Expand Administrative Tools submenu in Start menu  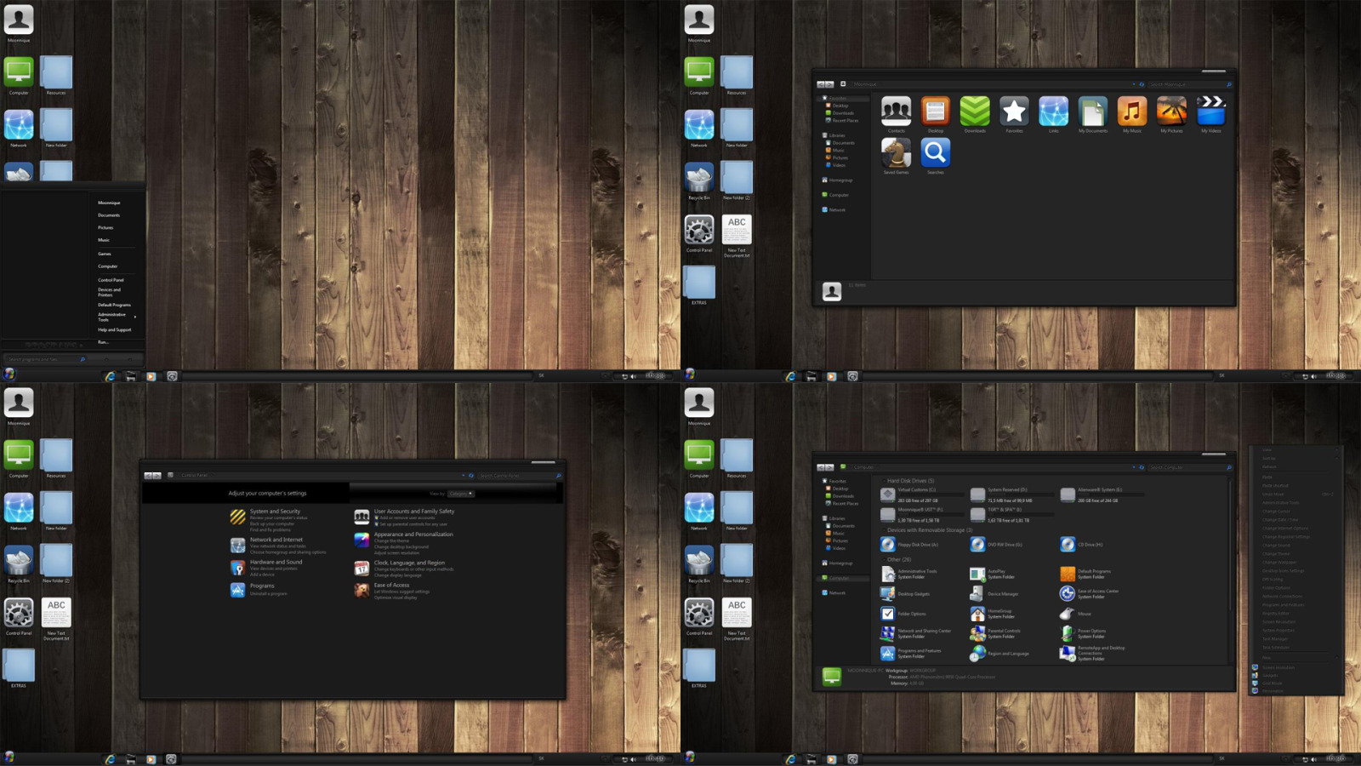134,317
